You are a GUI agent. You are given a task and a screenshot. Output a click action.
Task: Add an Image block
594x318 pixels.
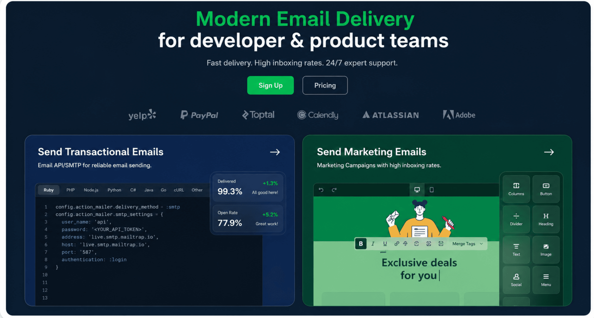tap(546, 250)
